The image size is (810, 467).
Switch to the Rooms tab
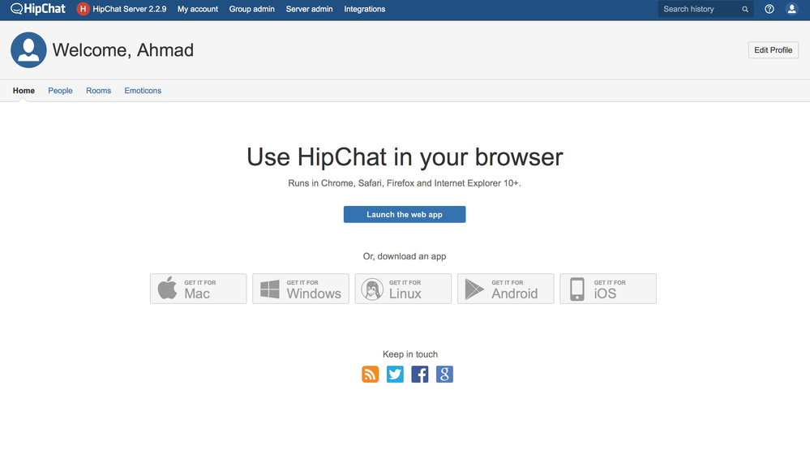99,91
